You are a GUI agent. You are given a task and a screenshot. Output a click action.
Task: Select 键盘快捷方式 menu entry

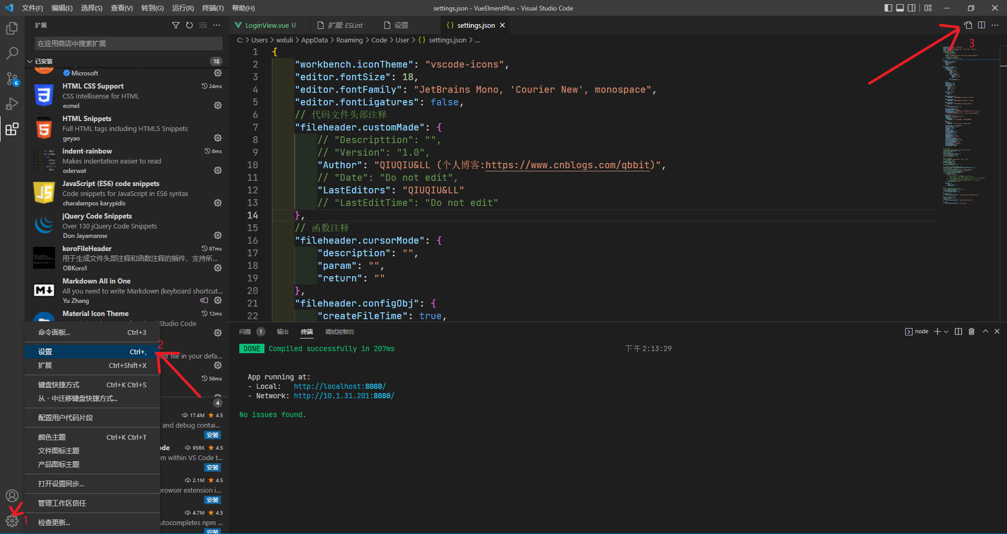(x=92, y=385)
